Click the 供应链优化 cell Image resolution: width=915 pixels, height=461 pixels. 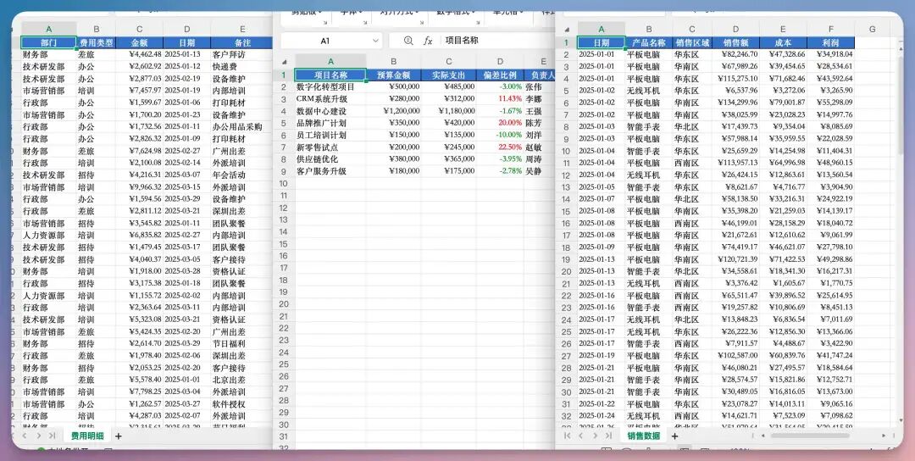click(330, 159)
